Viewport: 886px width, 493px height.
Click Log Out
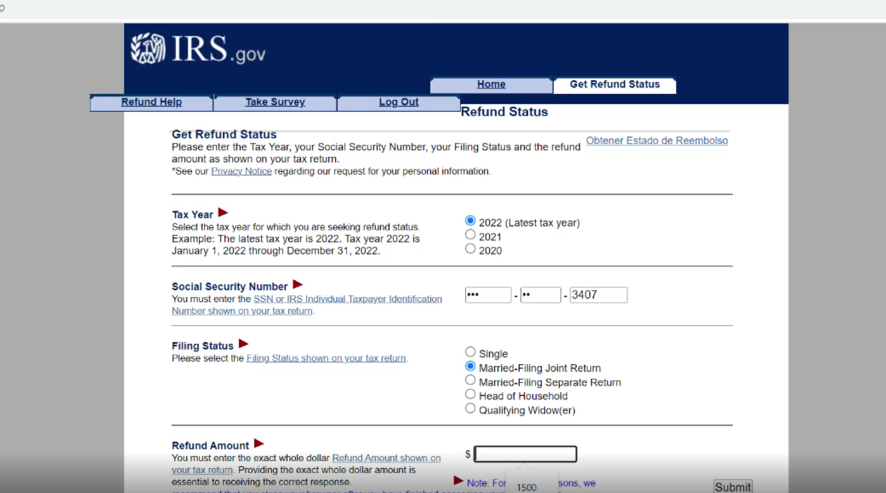[x=399, y=102]
